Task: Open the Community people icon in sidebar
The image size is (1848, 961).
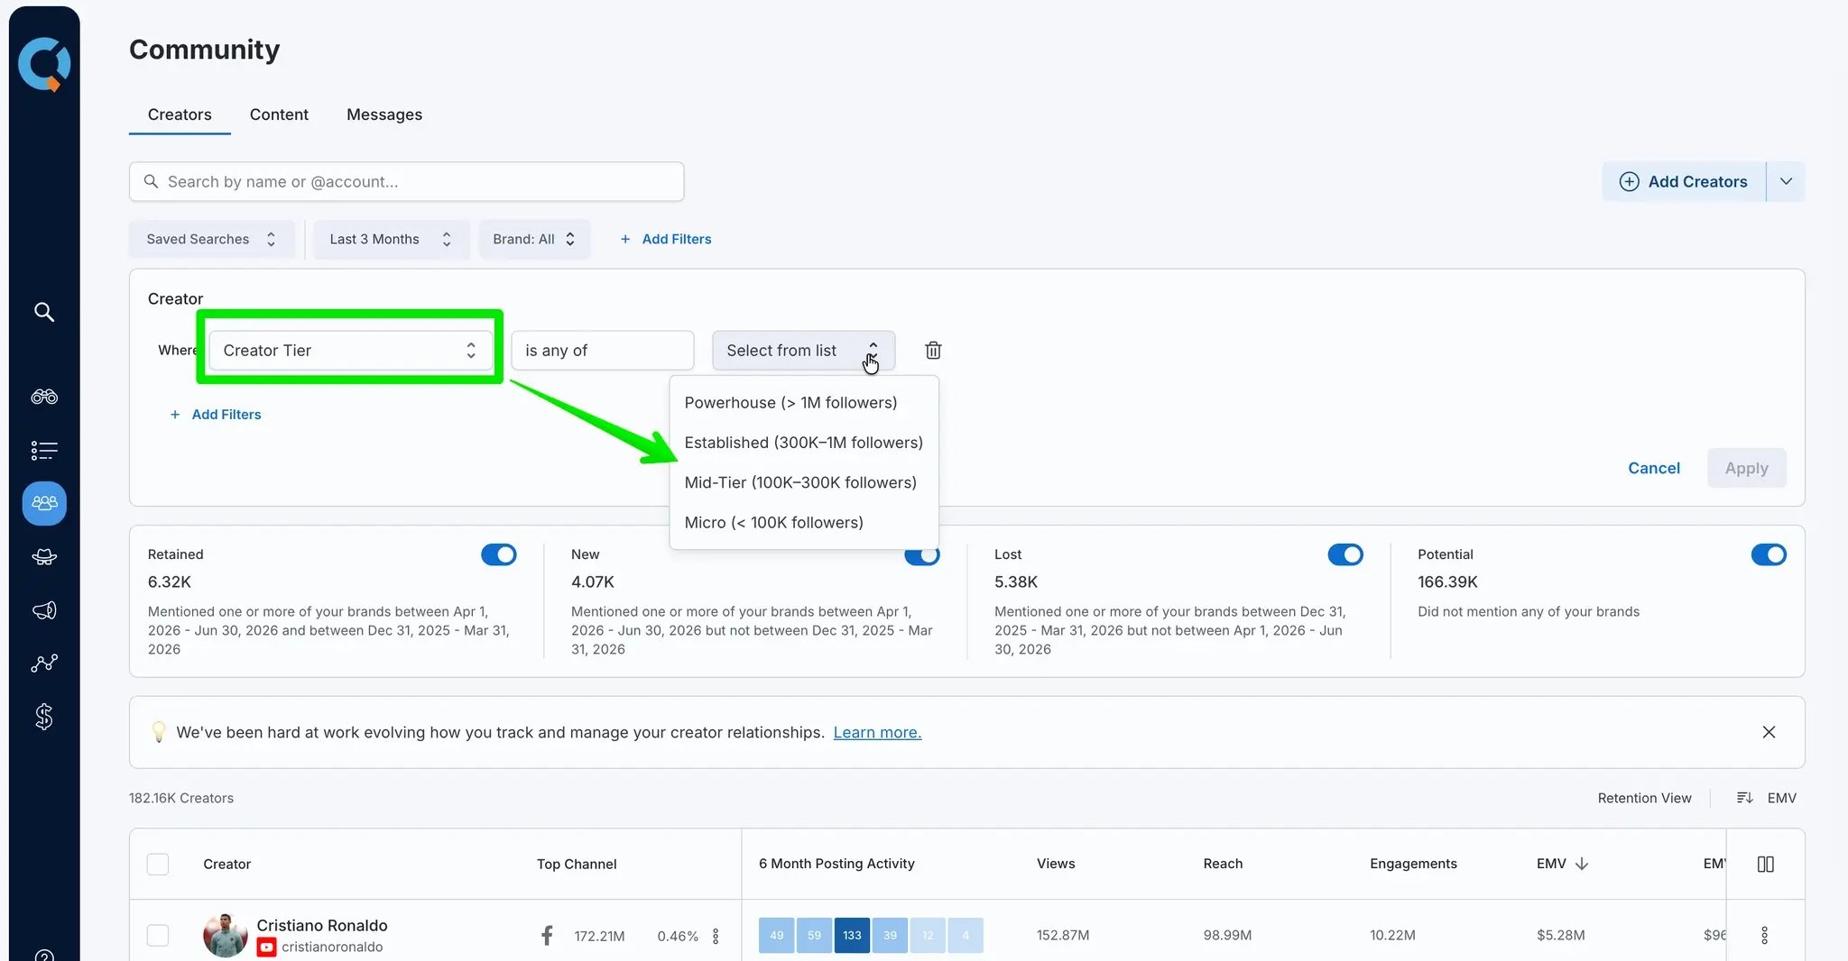Action: 44,503
